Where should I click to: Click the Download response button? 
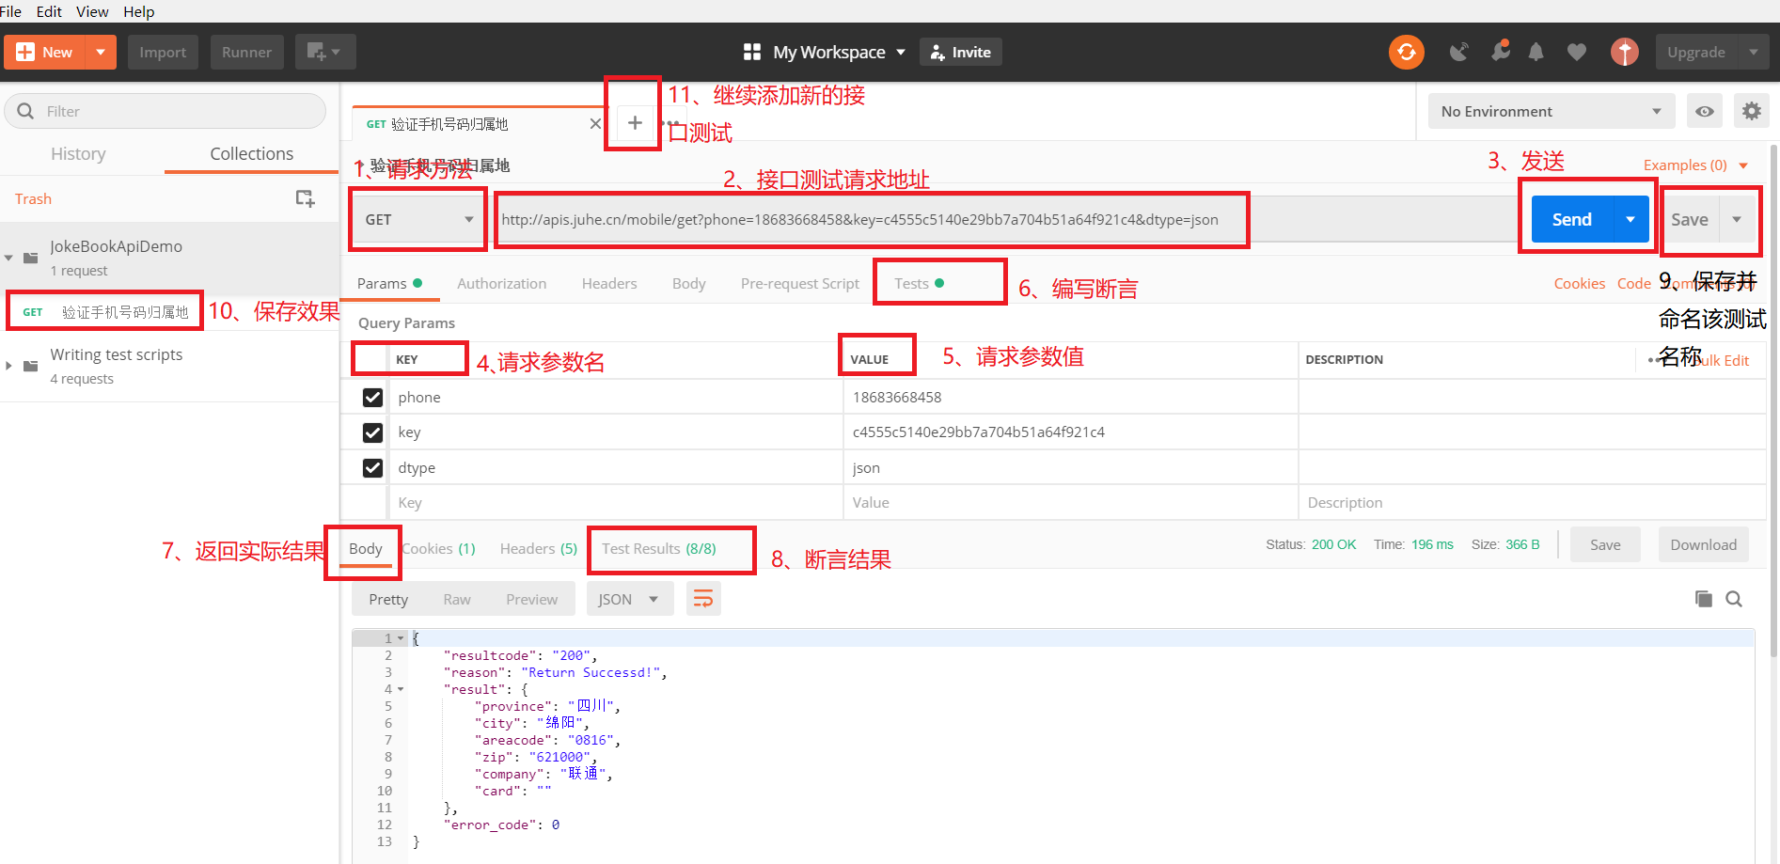(1703, 544)
